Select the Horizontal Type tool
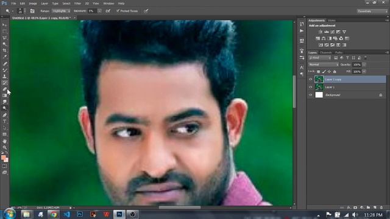The width and height of the screenshot is (390, 219). pos(4,122)
